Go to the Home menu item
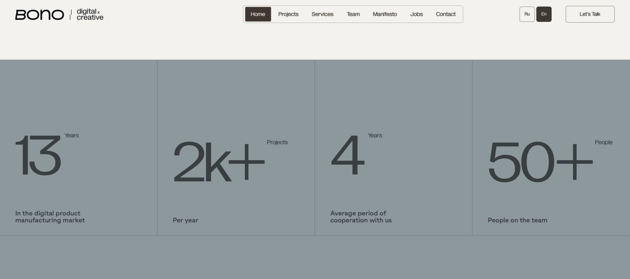 [x=258, y=14]
